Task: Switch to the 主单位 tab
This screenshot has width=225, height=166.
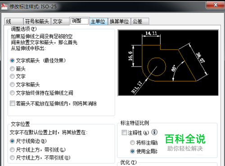Action: 99,21
